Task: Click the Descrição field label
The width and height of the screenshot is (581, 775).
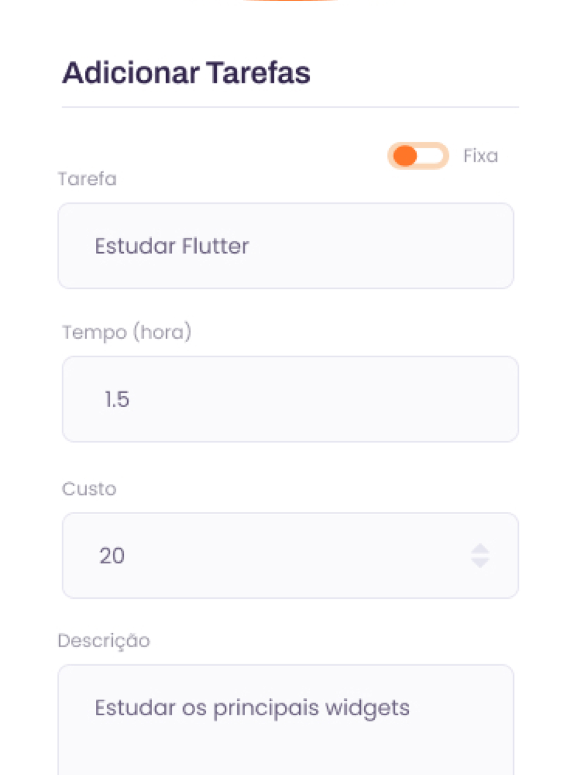Action: (x=104, y=641)
